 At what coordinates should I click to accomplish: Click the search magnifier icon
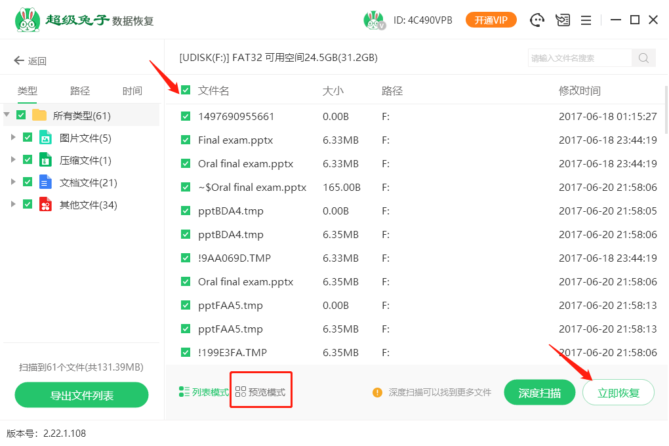point(643,58)
